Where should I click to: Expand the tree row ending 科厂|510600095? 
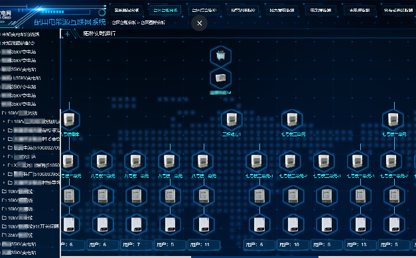(x=4, y=174)
